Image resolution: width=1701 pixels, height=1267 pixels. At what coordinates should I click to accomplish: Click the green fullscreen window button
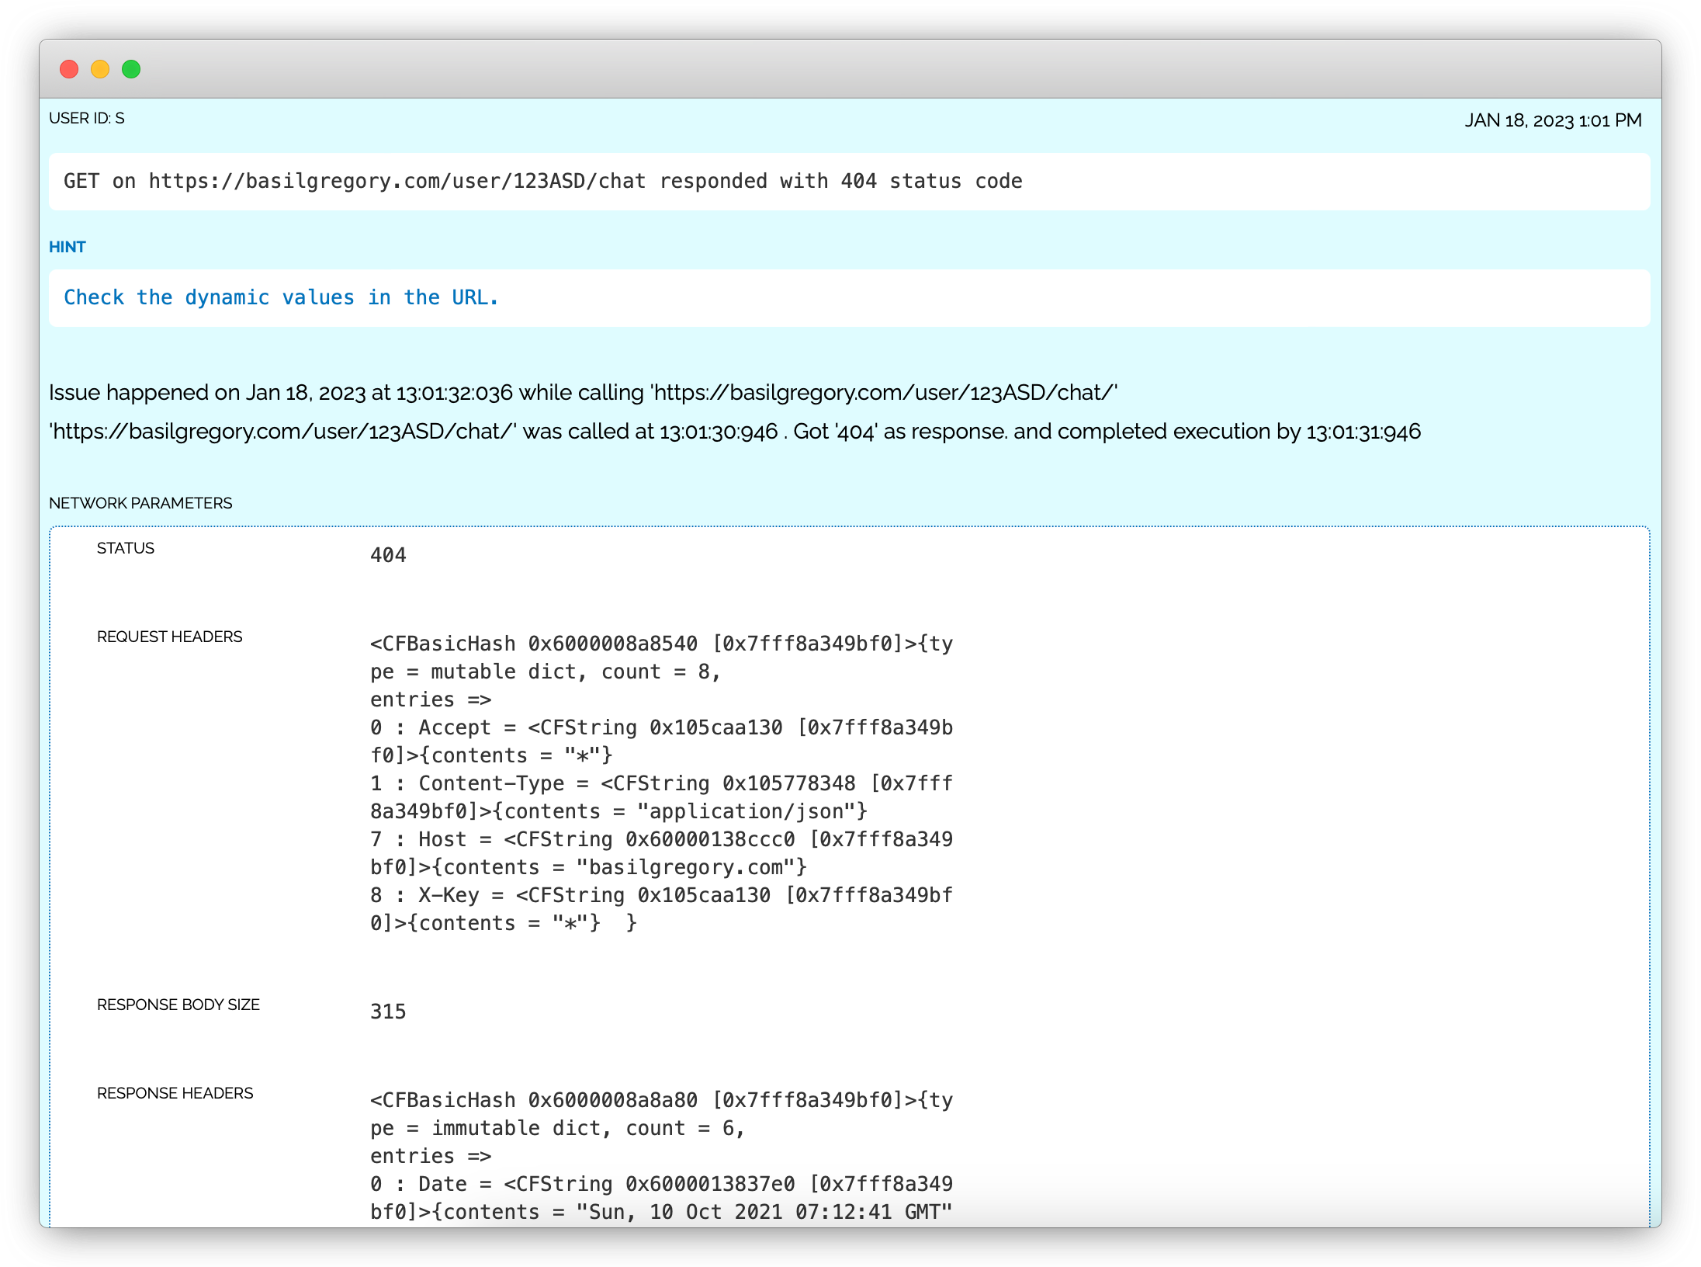tap(131, 69)
